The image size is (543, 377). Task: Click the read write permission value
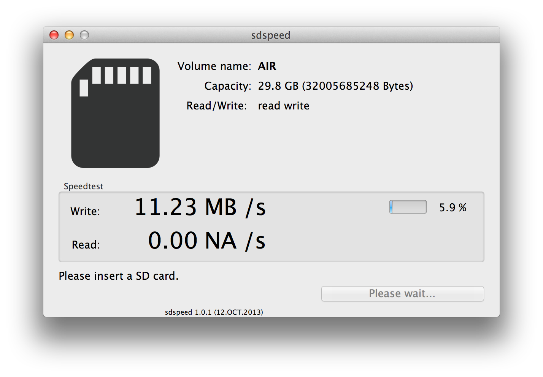[x=283, y=106]
